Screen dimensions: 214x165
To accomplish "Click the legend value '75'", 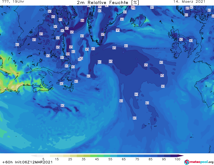I will (x=137, y=159).
